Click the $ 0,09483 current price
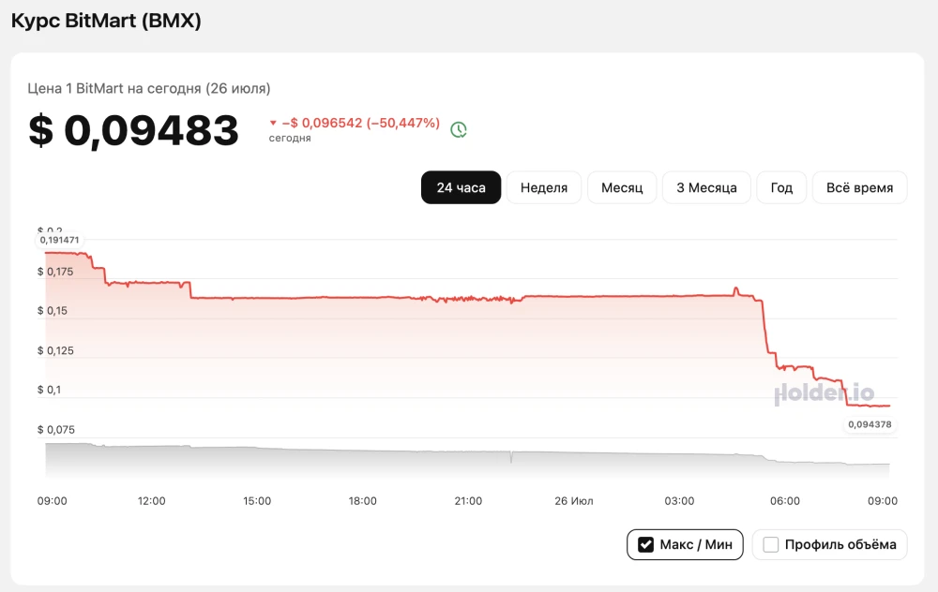The width and height of the screenshot is (938, 592). tap(133, 130)
